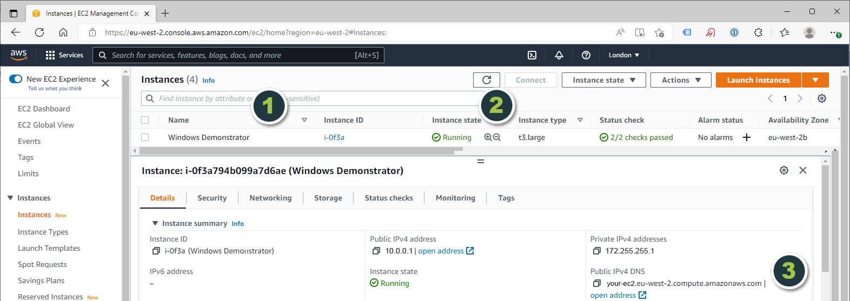Screen dimensions: 850x301
Task: Open instance ID link i-0f3a
Action: pos(334,137)
